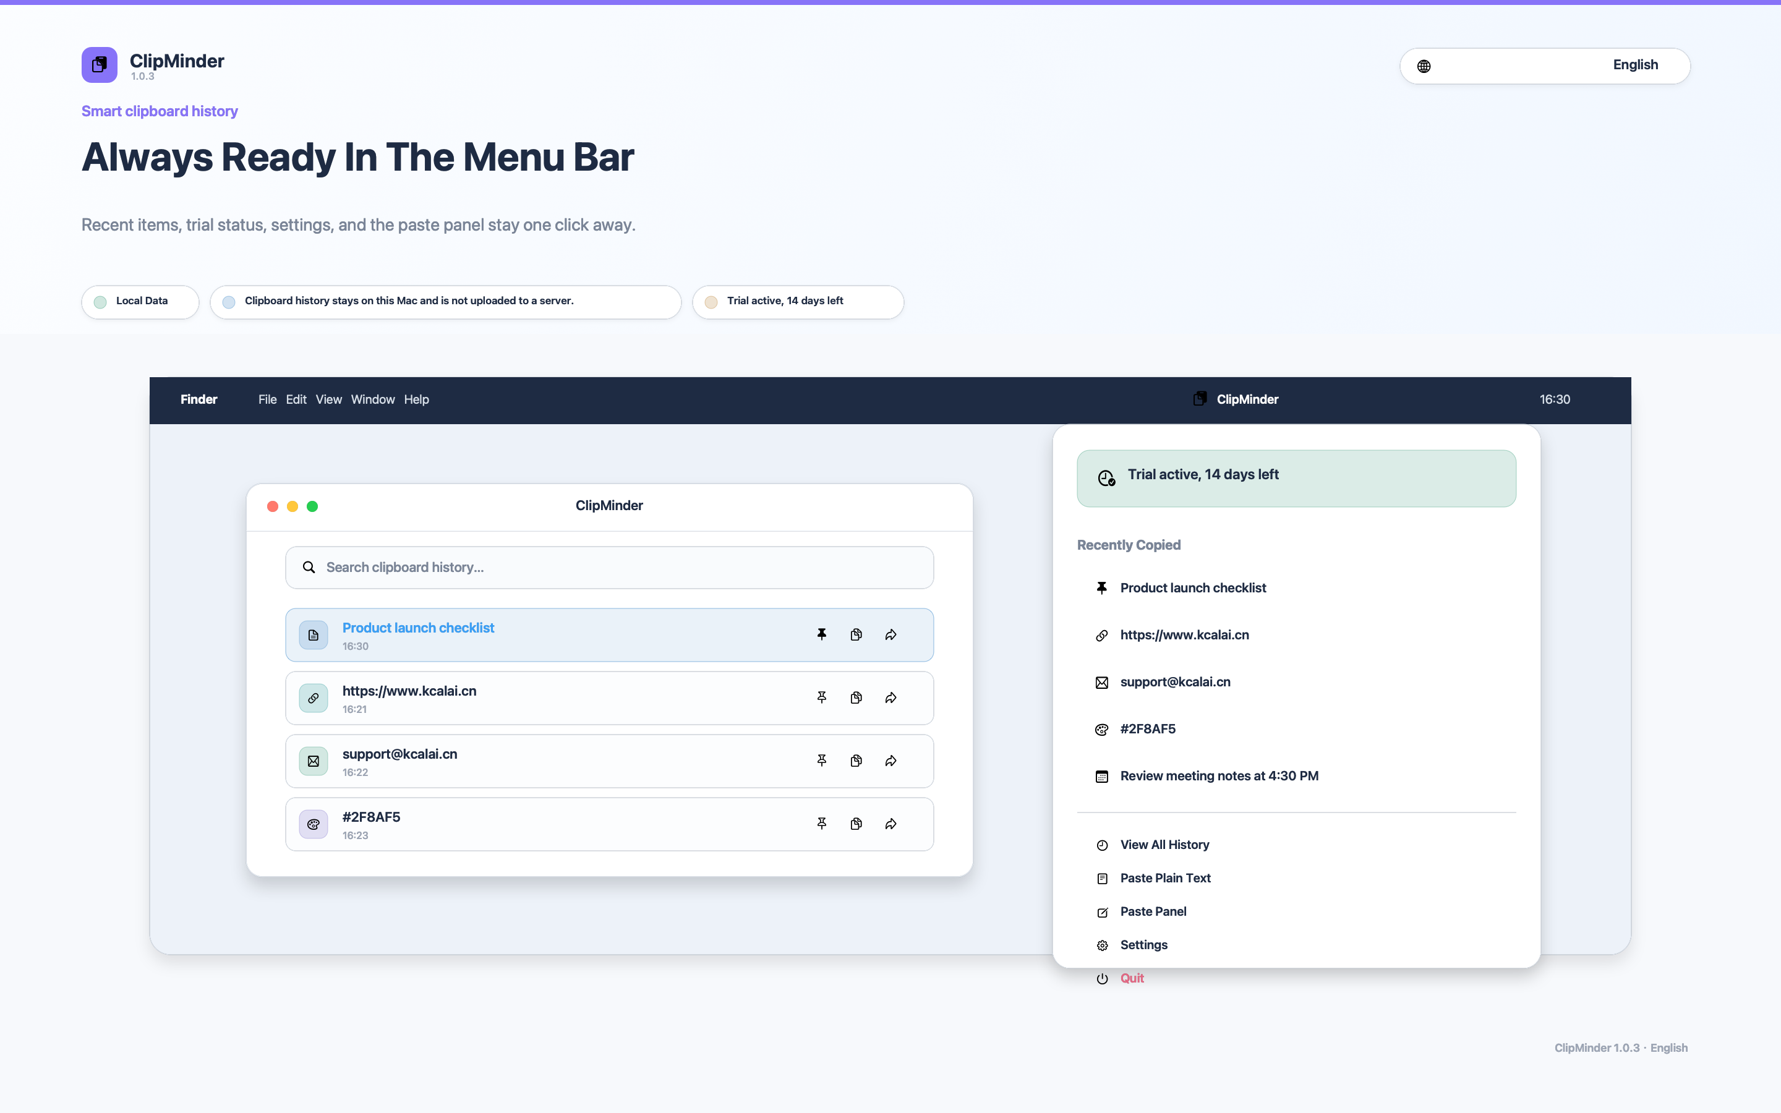Click the Paste Plain Text document icon
Screen dimensions: 1781x1113
coord(1102,879)
